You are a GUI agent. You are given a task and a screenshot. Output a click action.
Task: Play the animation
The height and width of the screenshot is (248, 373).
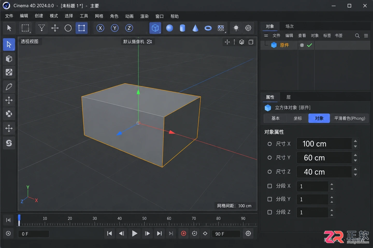tap(134, 234)
